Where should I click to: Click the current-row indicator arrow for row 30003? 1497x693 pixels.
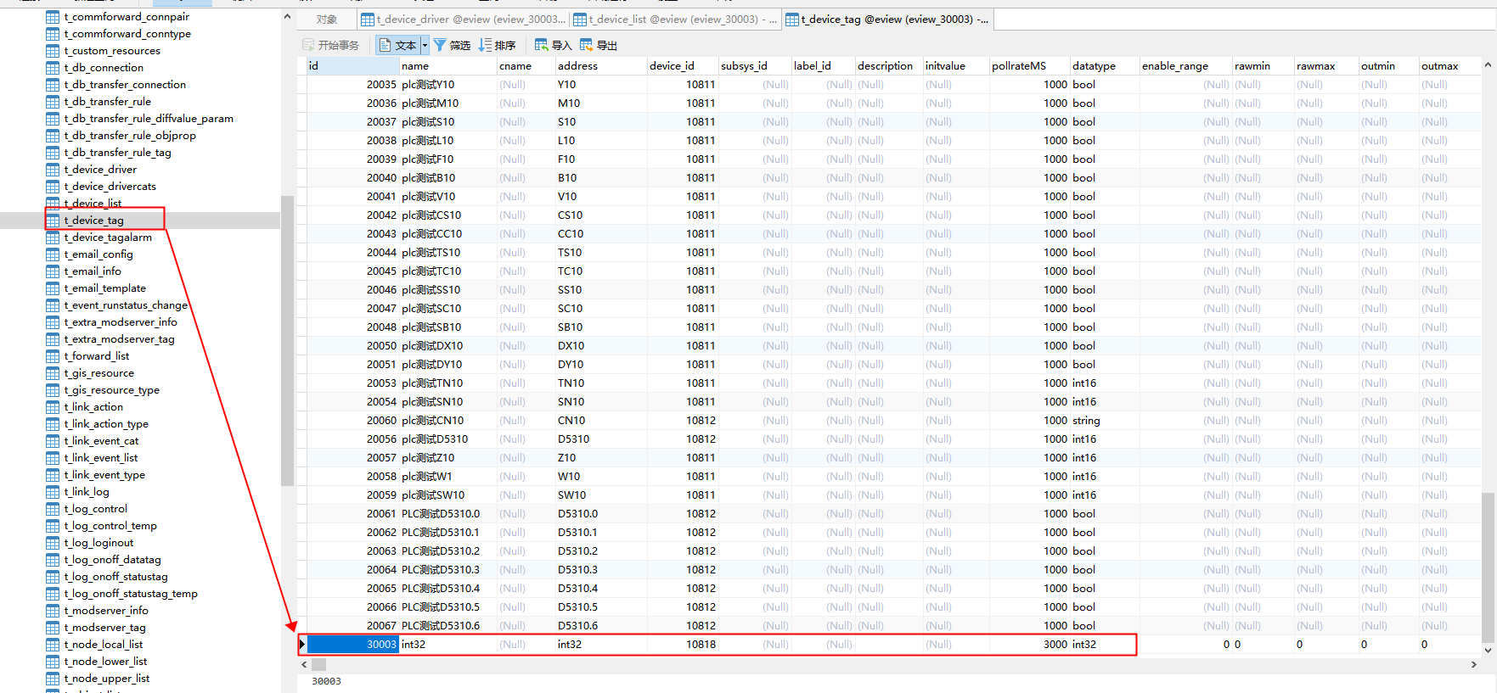click(x=302, y=645)
